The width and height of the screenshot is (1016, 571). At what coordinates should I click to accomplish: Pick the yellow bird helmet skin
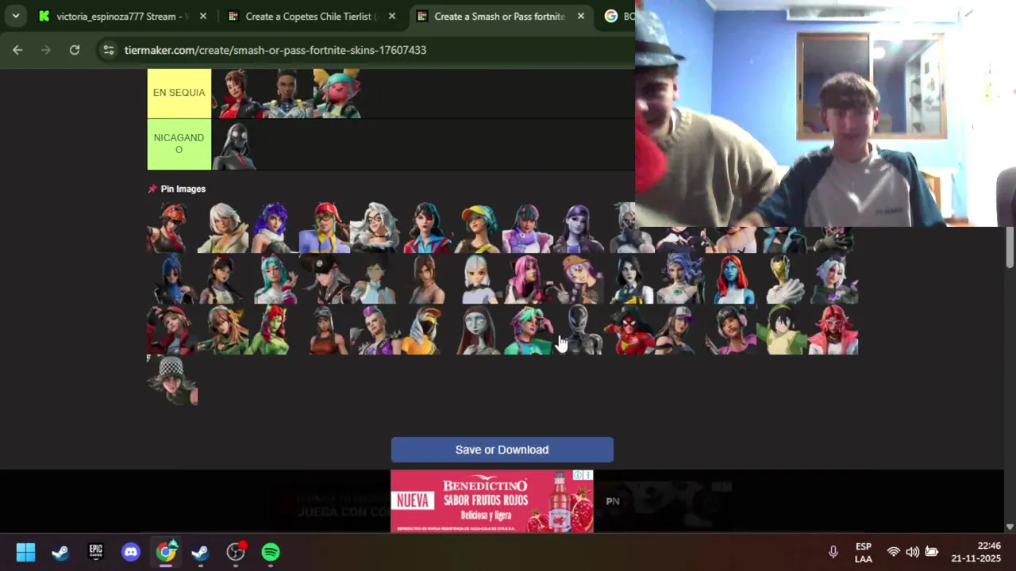coord(425,329)
